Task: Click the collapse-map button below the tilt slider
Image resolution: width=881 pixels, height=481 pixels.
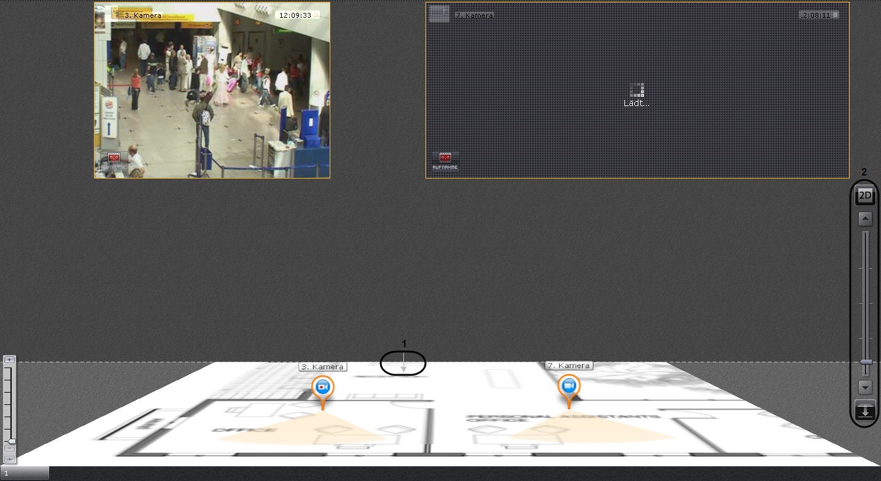Action: [x=865, y=410]
